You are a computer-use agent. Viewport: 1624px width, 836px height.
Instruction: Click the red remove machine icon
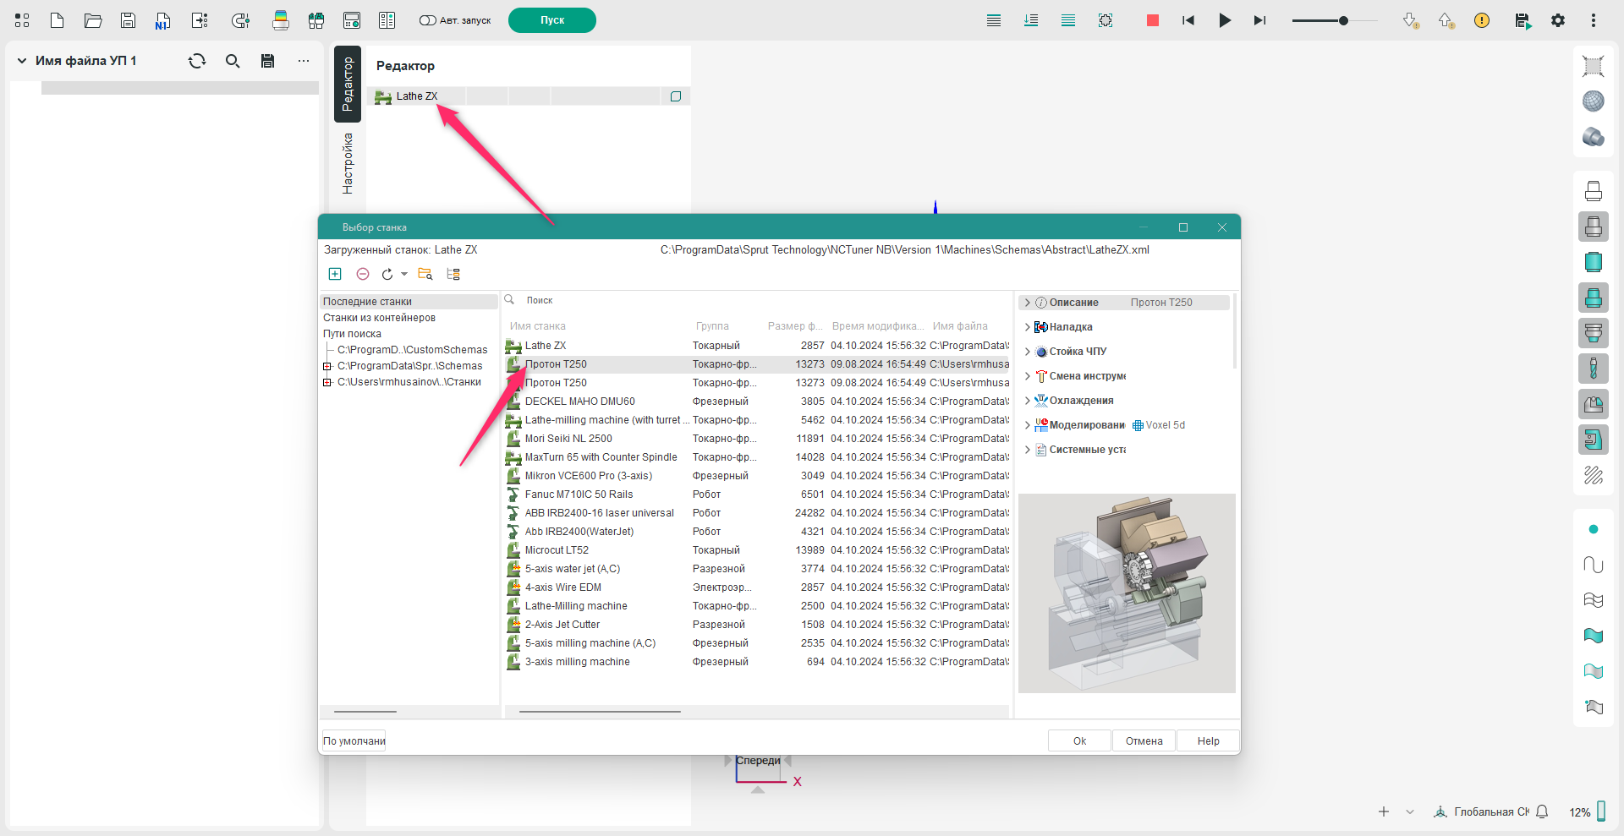[x=363, y=274]
